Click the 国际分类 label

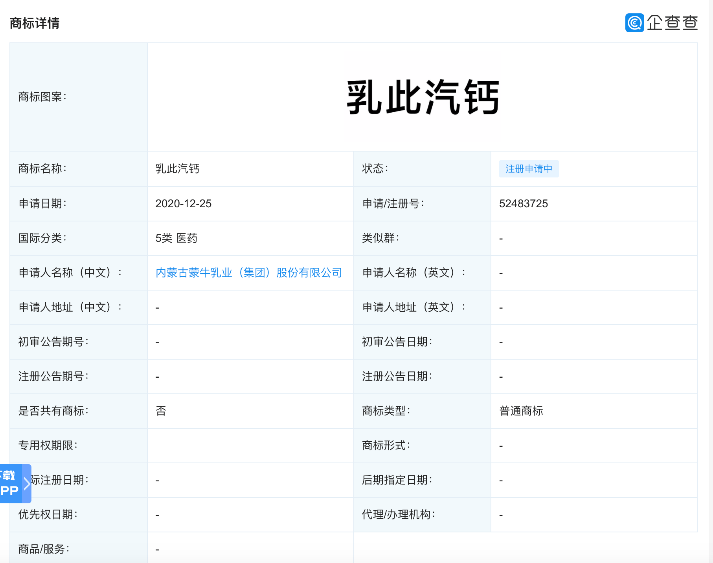42,238
